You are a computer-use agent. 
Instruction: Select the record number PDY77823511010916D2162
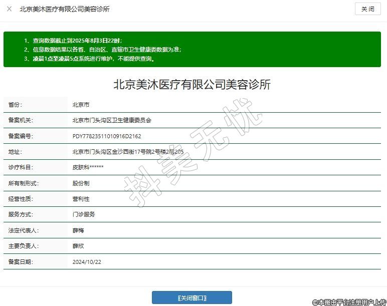107,136
